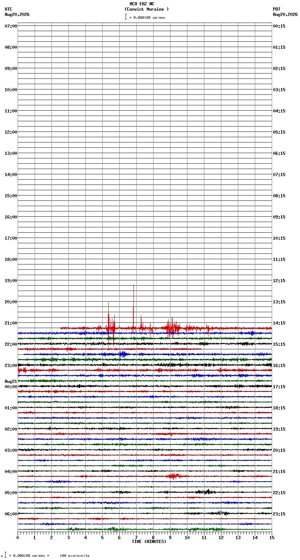Click the '21:15' PDT time label
The image size is (300, 560).
tap(279, 472)
